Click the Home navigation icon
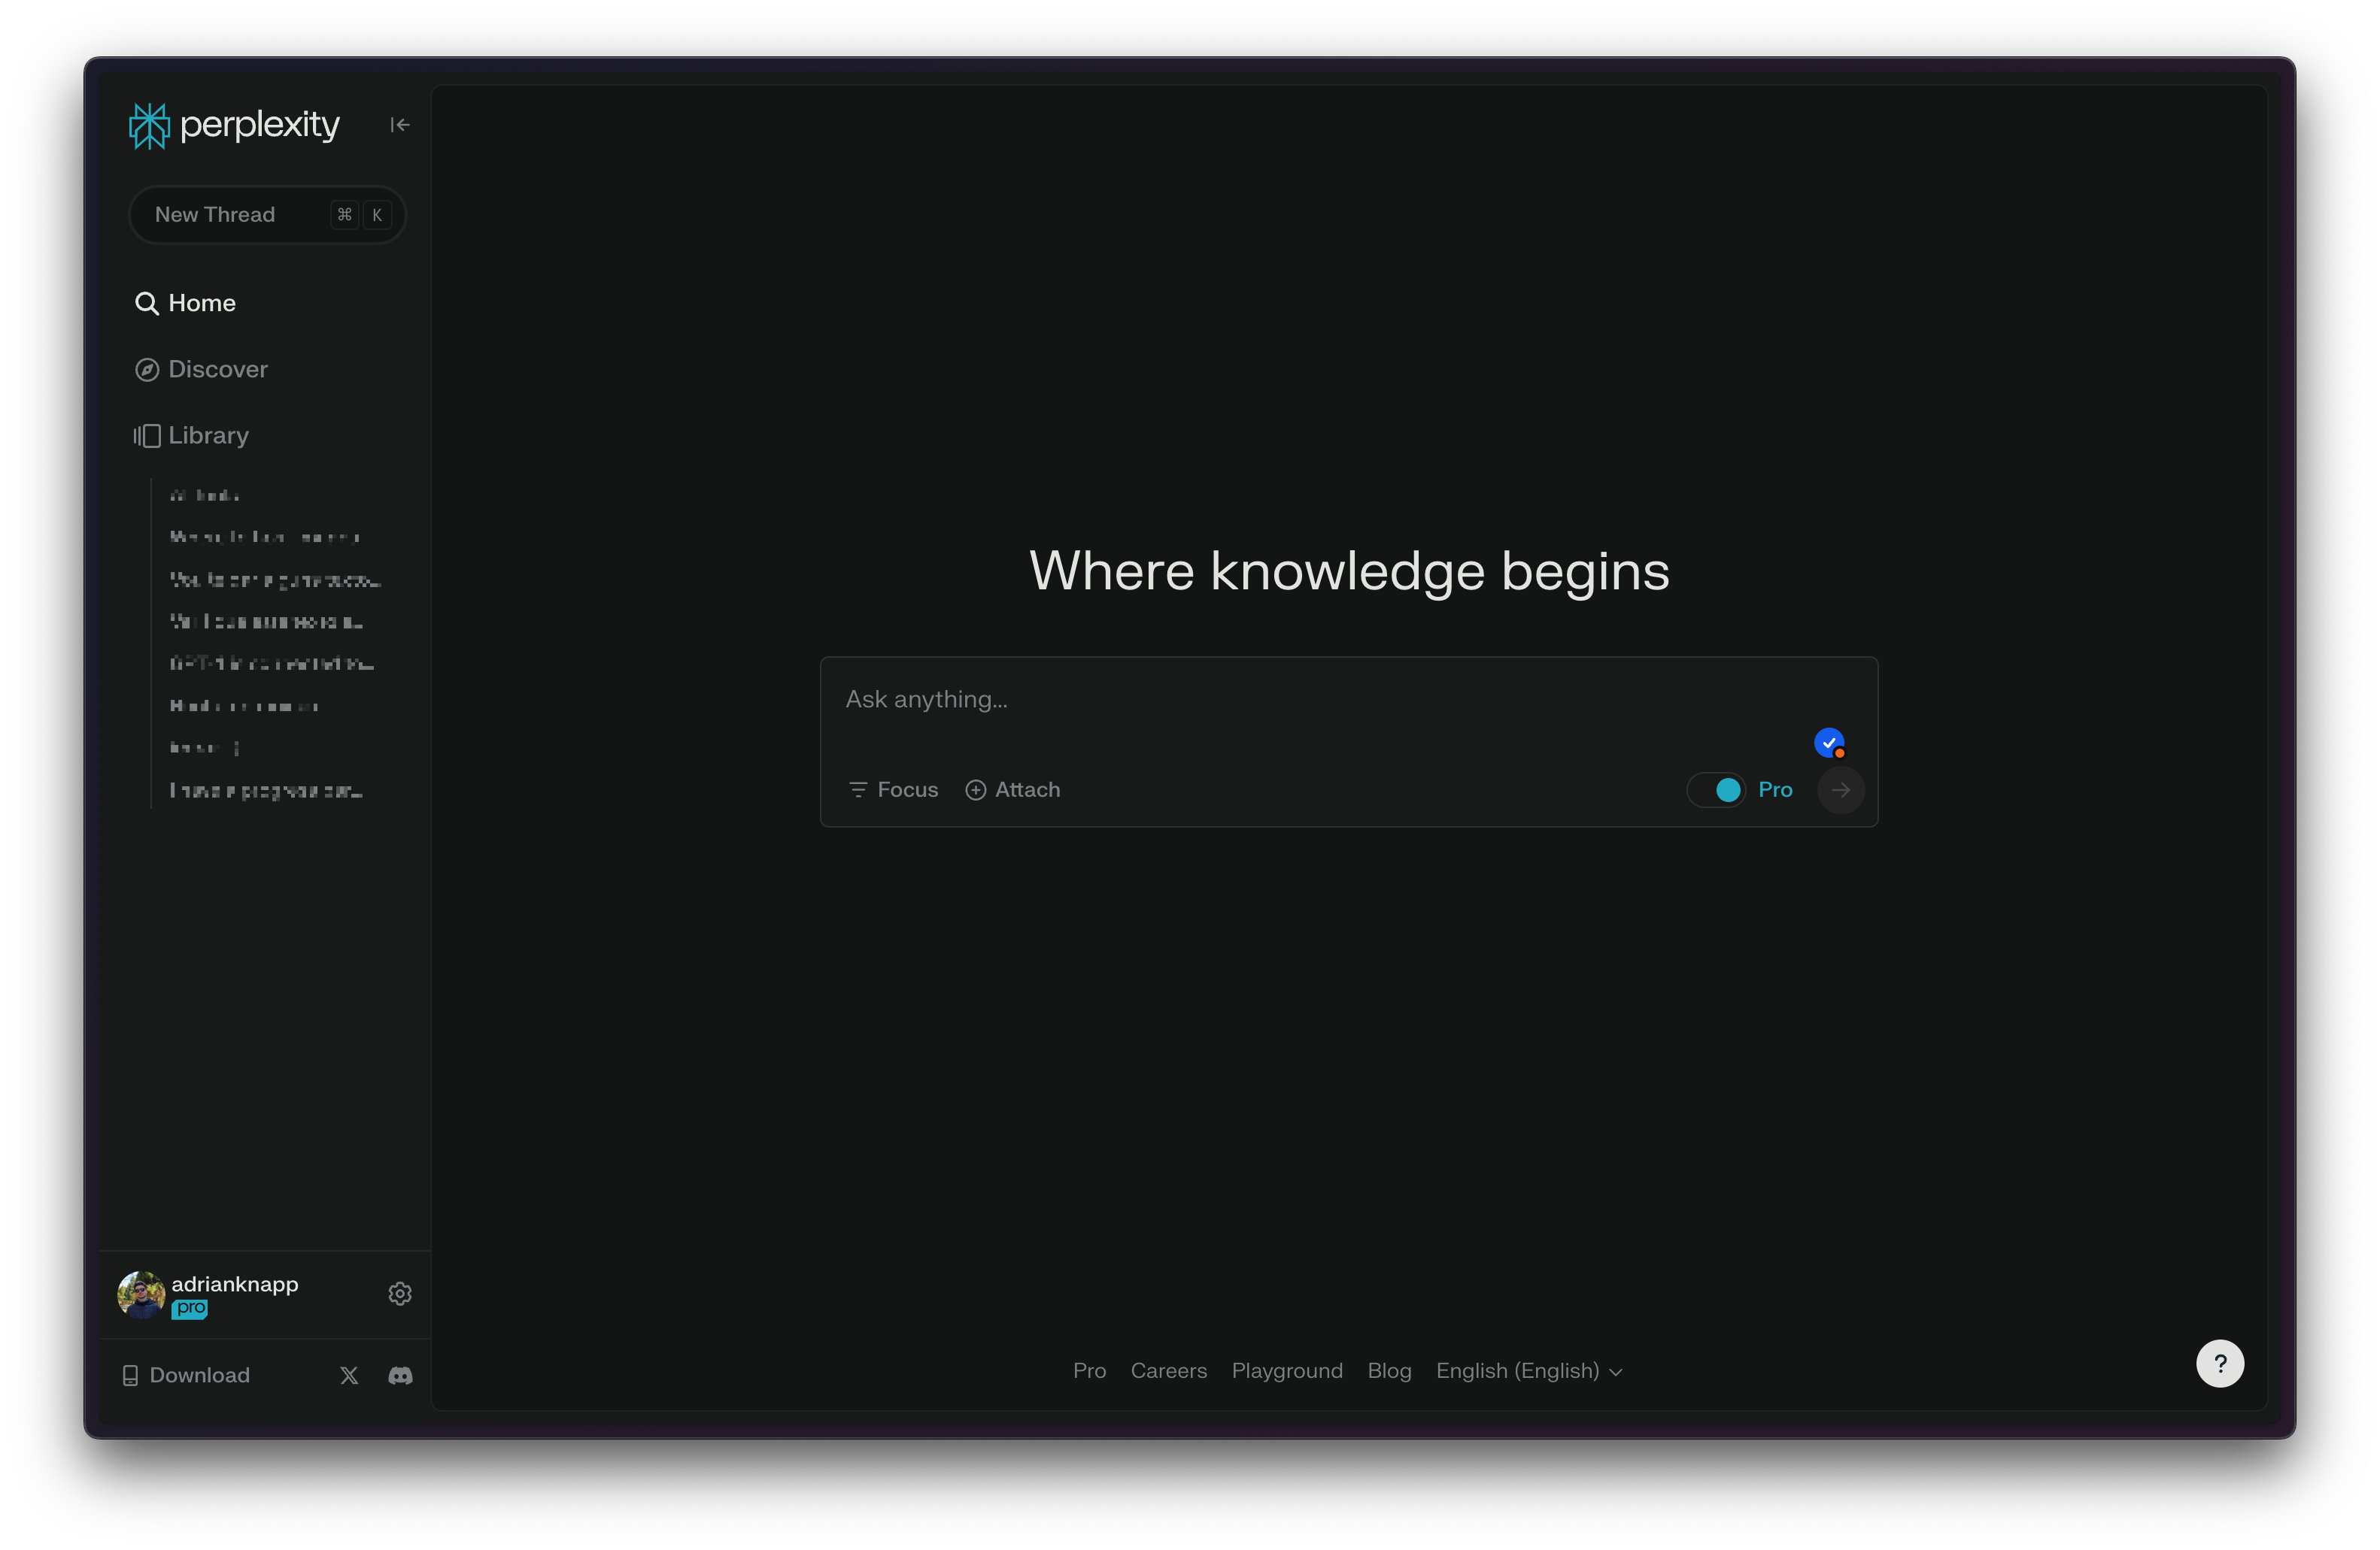 pyautogui.click(x=146, y=301)
